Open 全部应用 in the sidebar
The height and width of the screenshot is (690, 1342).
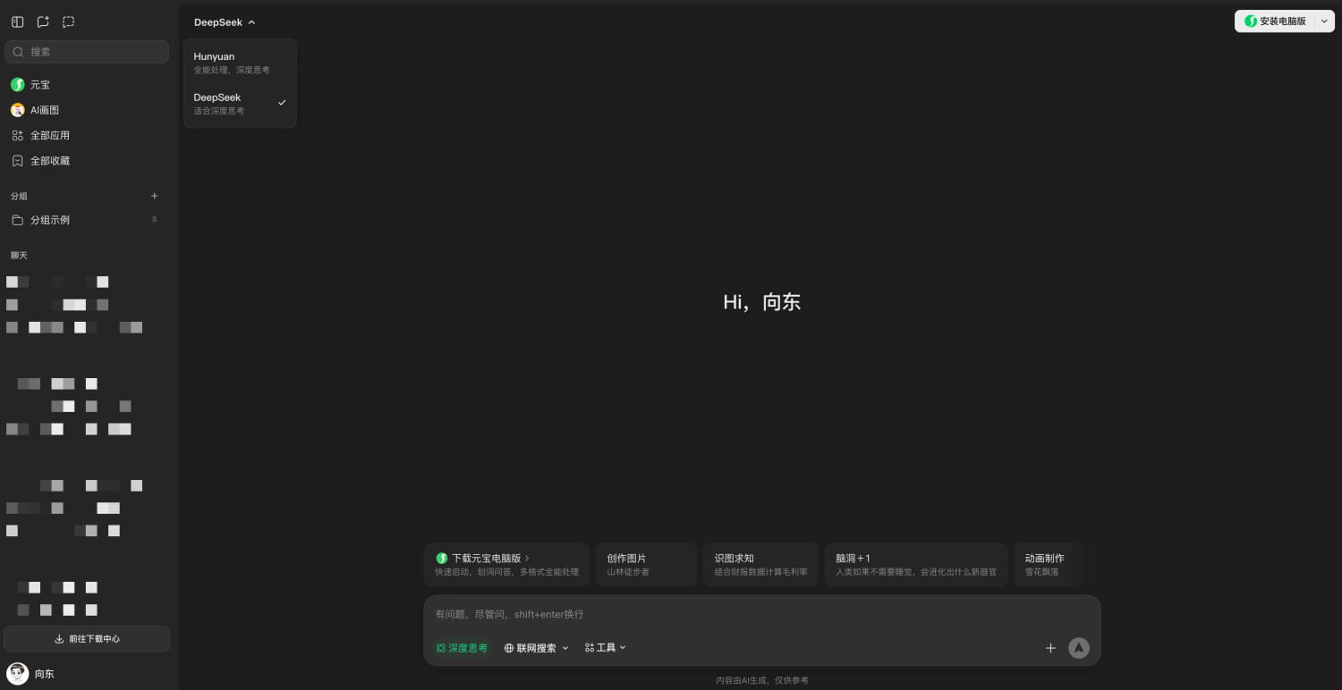(50, 135)
